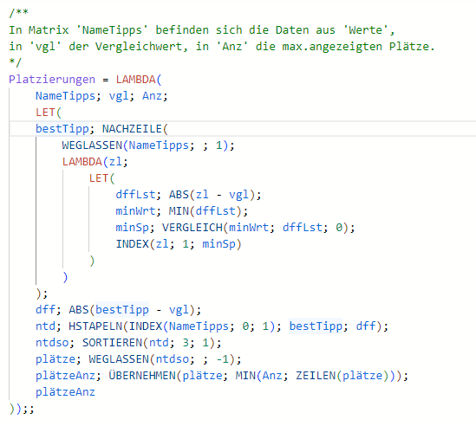Click the dff variable definition line
Viewport: 476px width, 426px height.
119,310
